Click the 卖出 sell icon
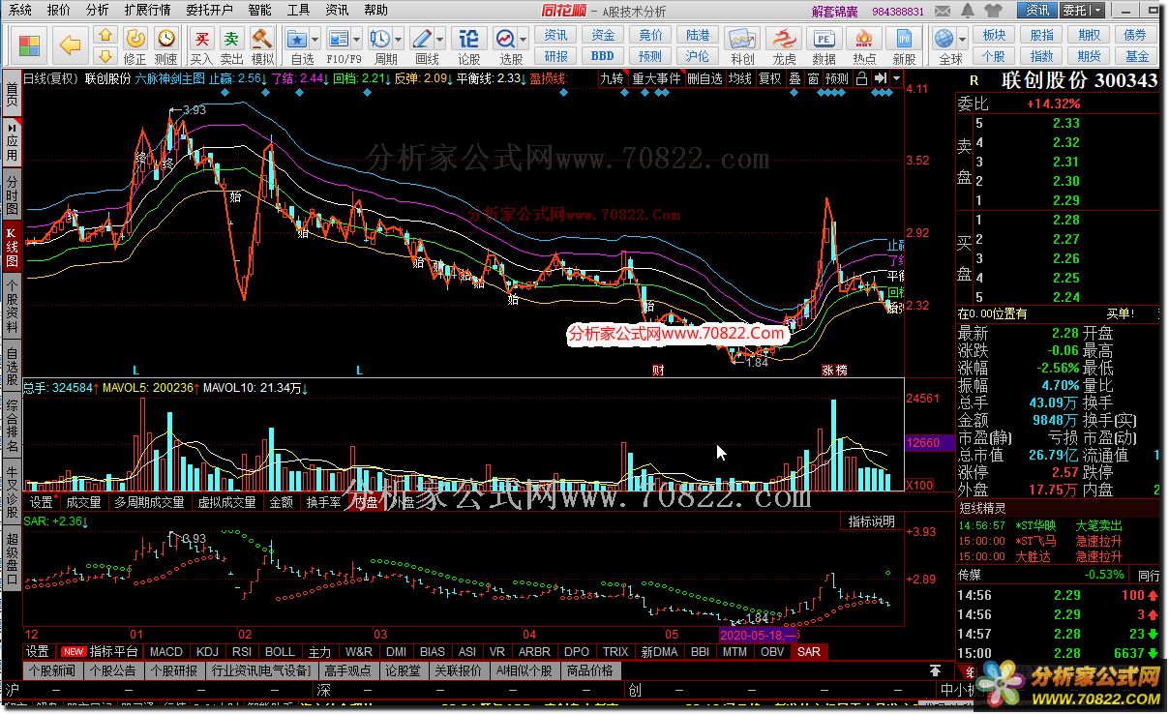Screen dimensions: 1169x714 [x=231, y=45]
